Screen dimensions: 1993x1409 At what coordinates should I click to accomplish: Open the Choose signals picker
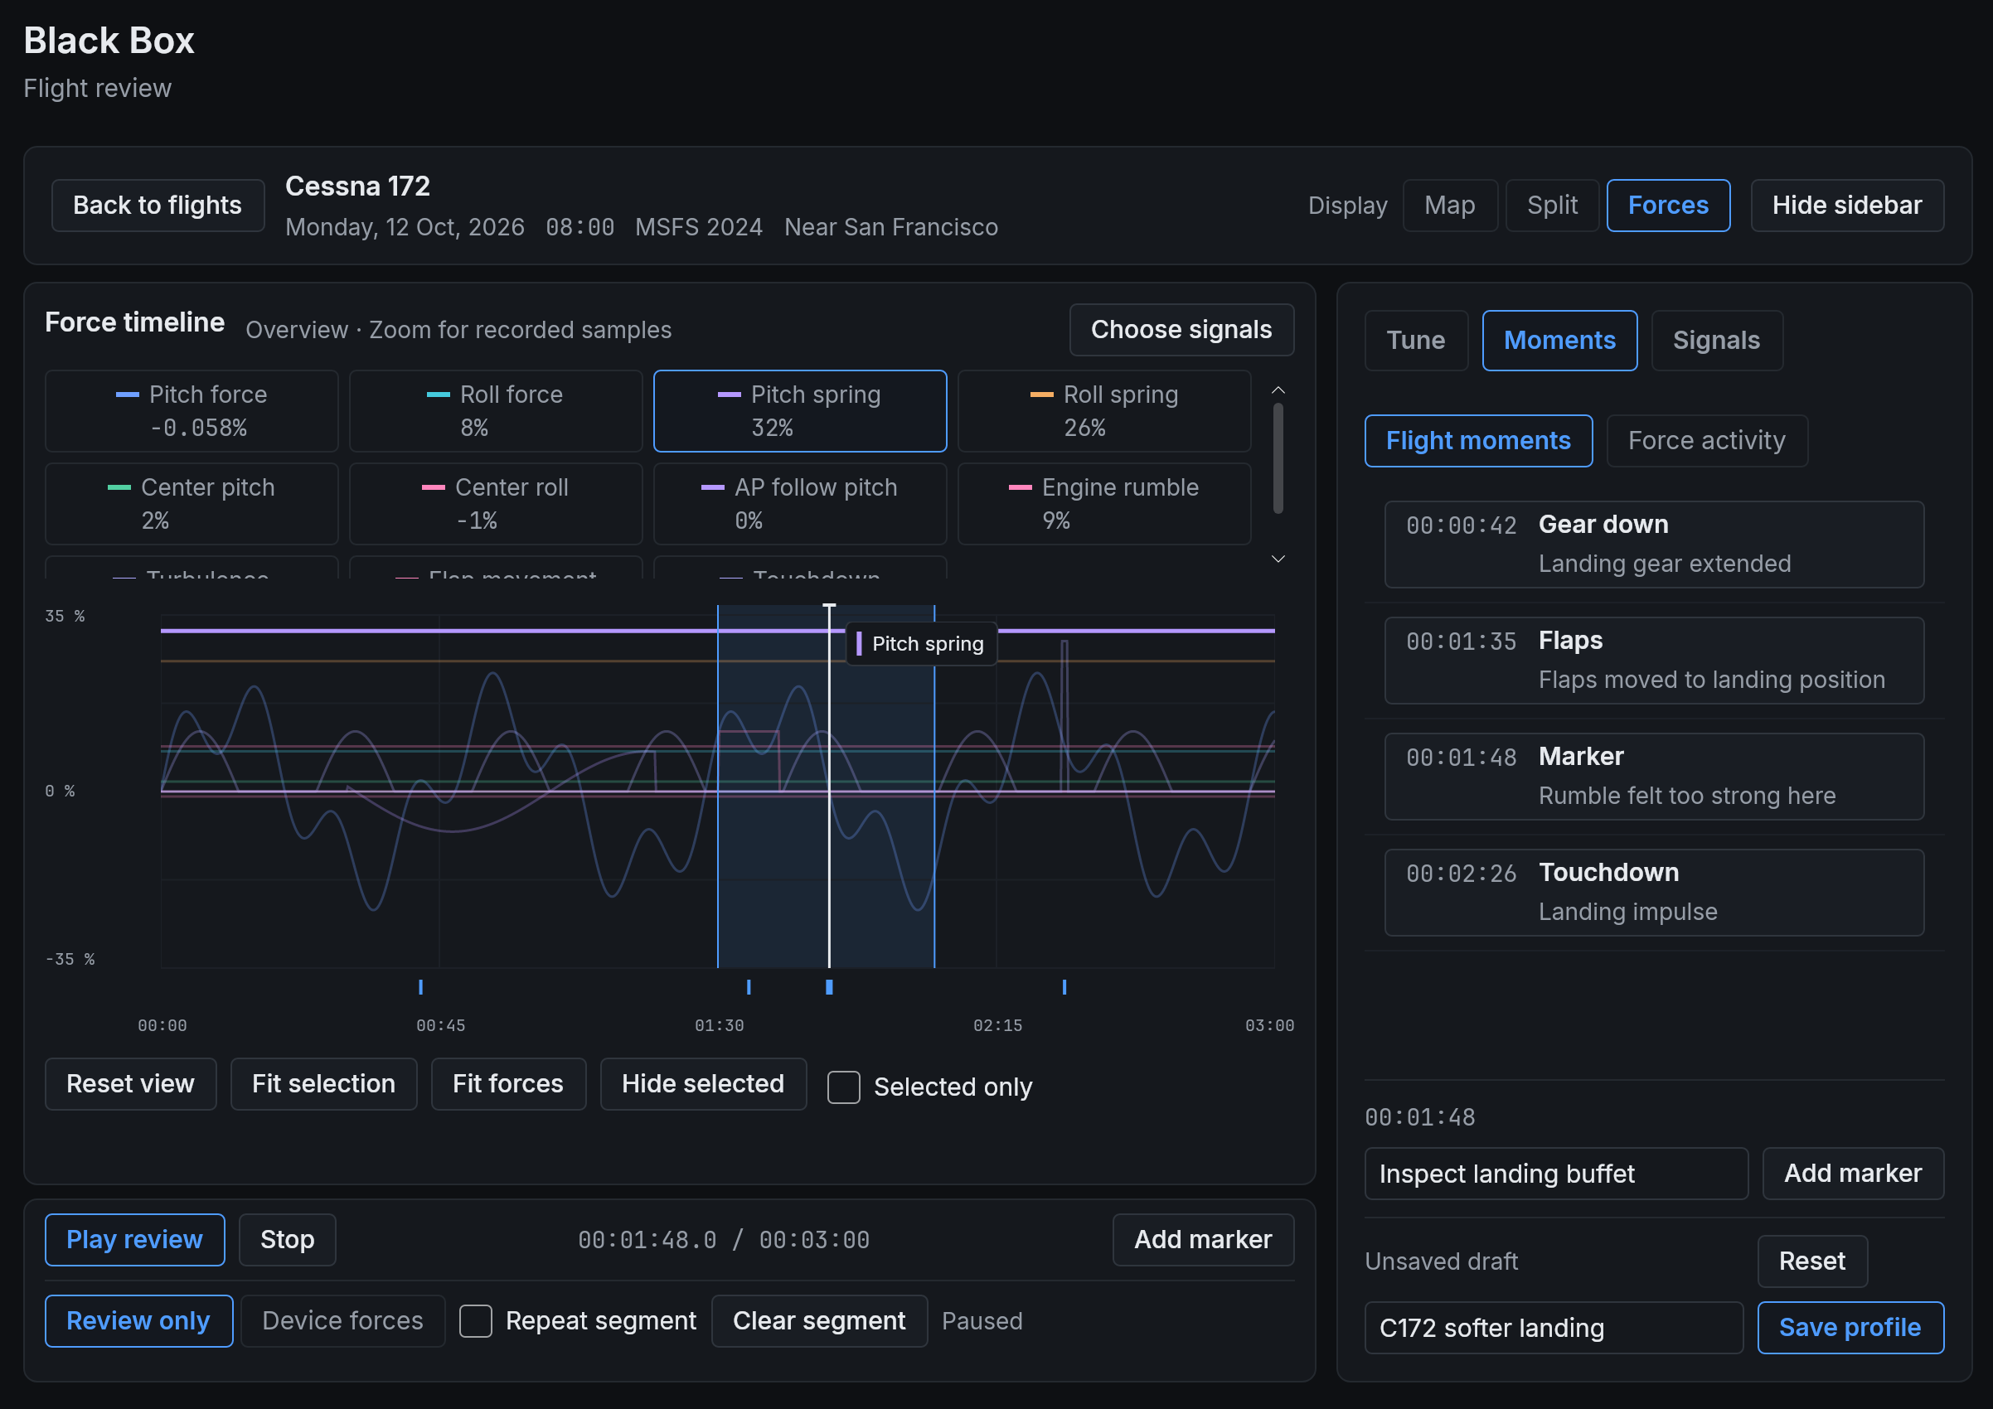tap(1181, 330)
